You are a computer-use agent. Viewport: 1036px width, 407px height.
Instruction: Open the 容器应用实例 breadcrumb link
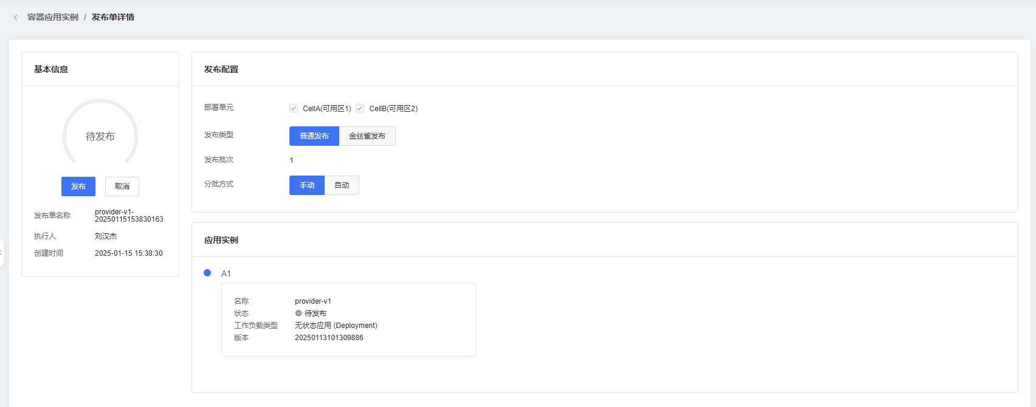tap(53, 18)
